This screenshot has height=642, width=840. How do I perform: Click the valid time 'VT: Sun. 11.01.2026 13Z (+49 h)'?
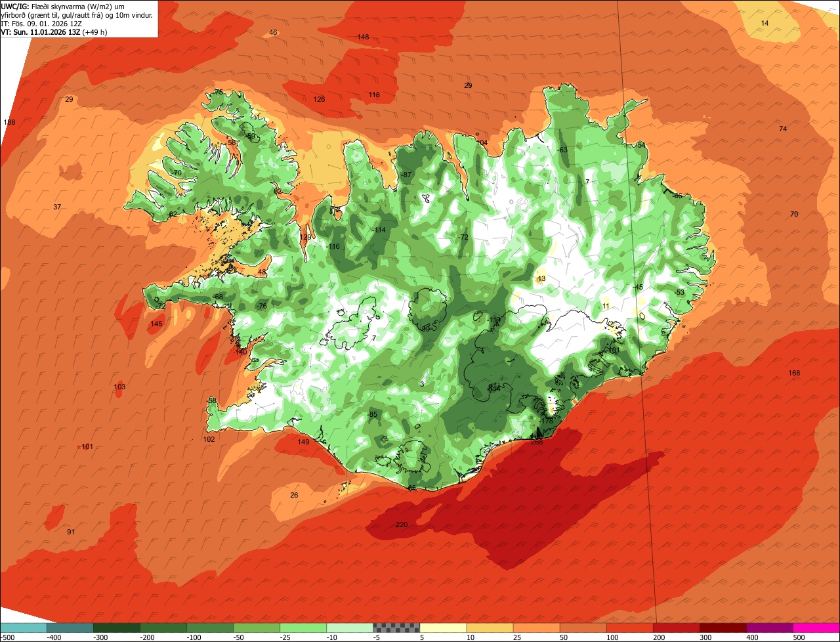(54, 32)
